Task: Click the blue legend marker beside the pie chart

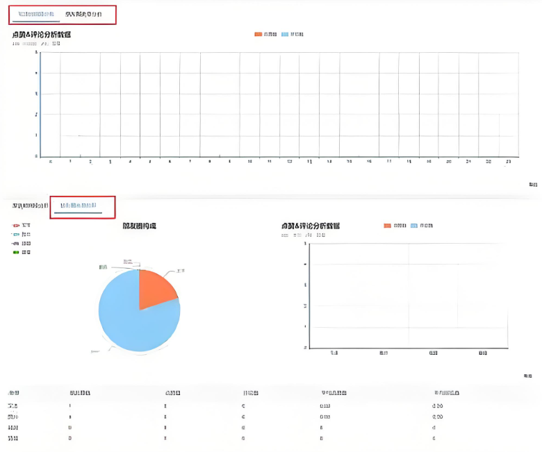Action: click(17, 235)
